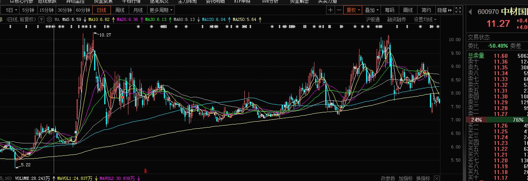Expand the 更多周期 dropdown
The height and width of the screenshot is (181, 528).
[161, 10]
